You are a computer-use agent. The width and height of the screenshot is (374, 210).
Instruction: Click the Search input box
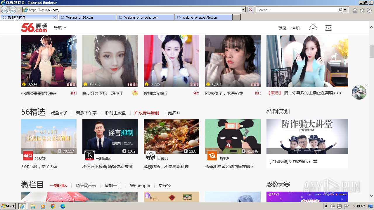[297, 10]
